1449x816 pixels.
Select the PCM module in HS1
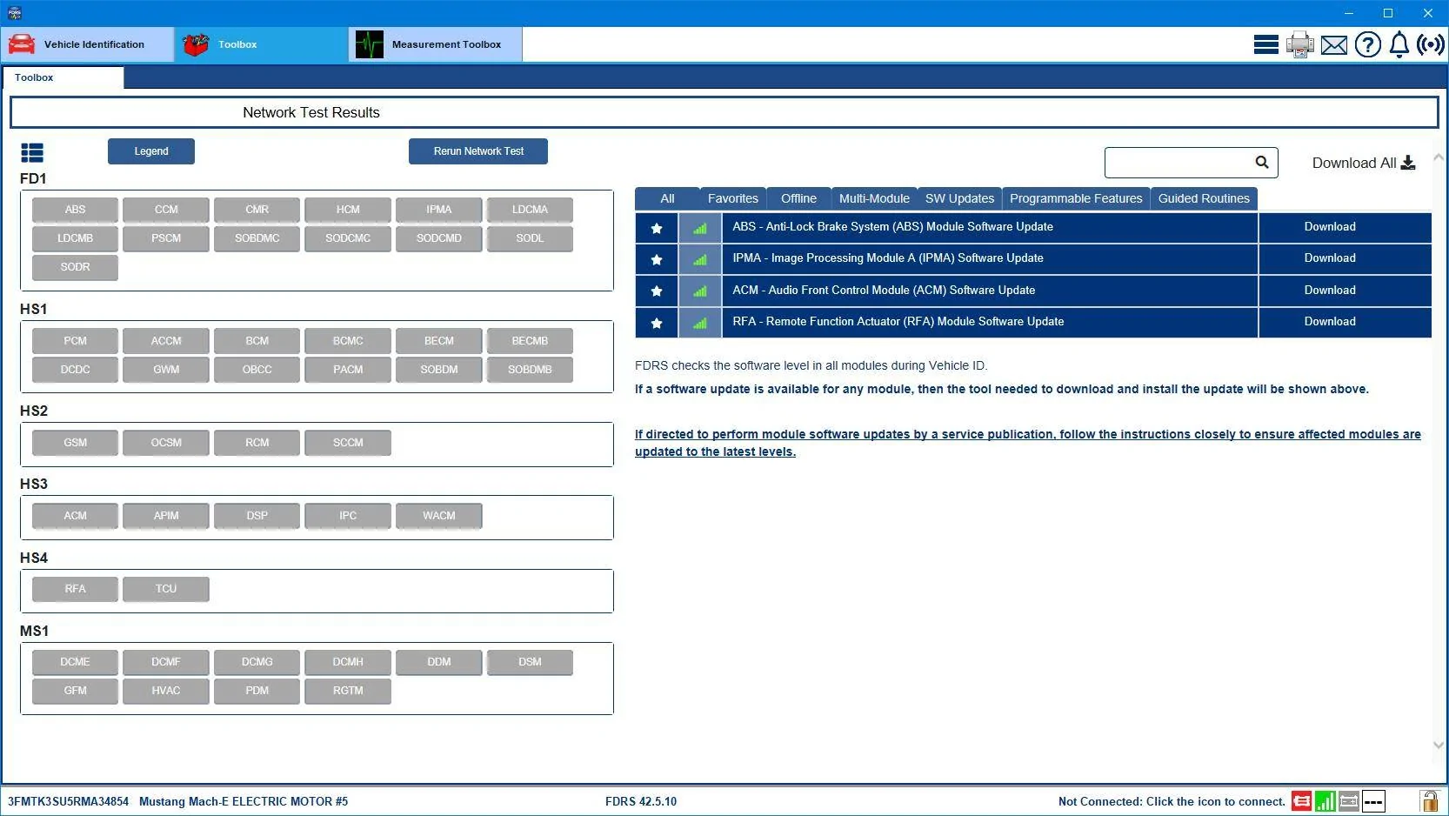[x=75, y=341]
